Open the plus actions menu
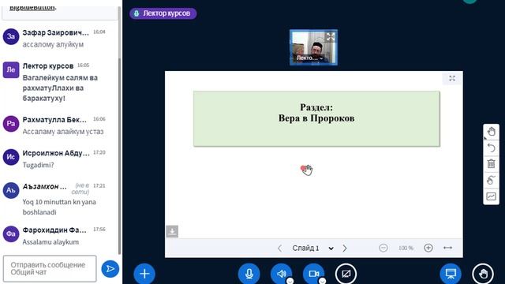The image size is (505, 284). 144,274
